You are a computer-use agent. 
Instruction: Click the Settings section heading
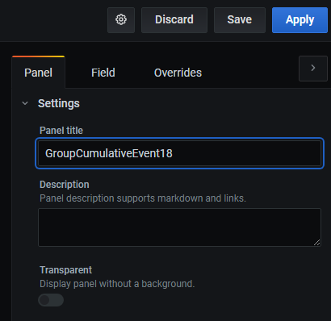click(59, 103)
